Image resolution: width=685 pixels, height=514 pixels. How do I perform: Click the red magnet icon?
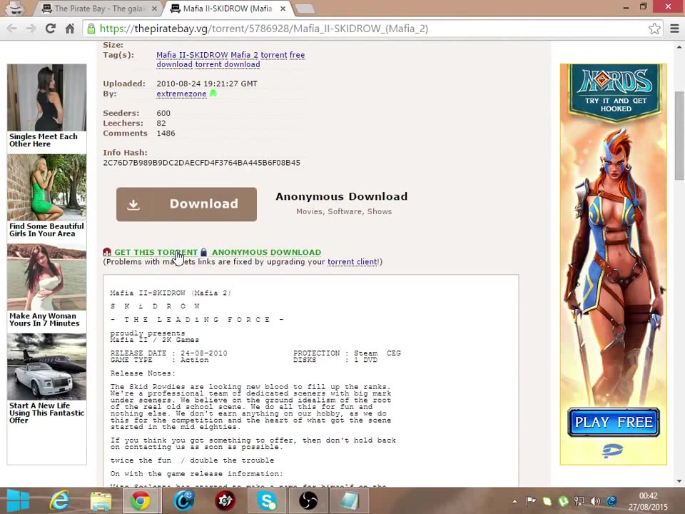[x=107, y=252]
